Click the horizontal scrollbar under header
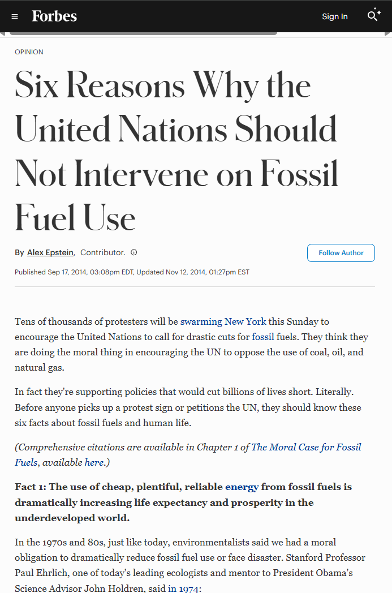This screenshot has width=392, height=593. pos(143,33)
